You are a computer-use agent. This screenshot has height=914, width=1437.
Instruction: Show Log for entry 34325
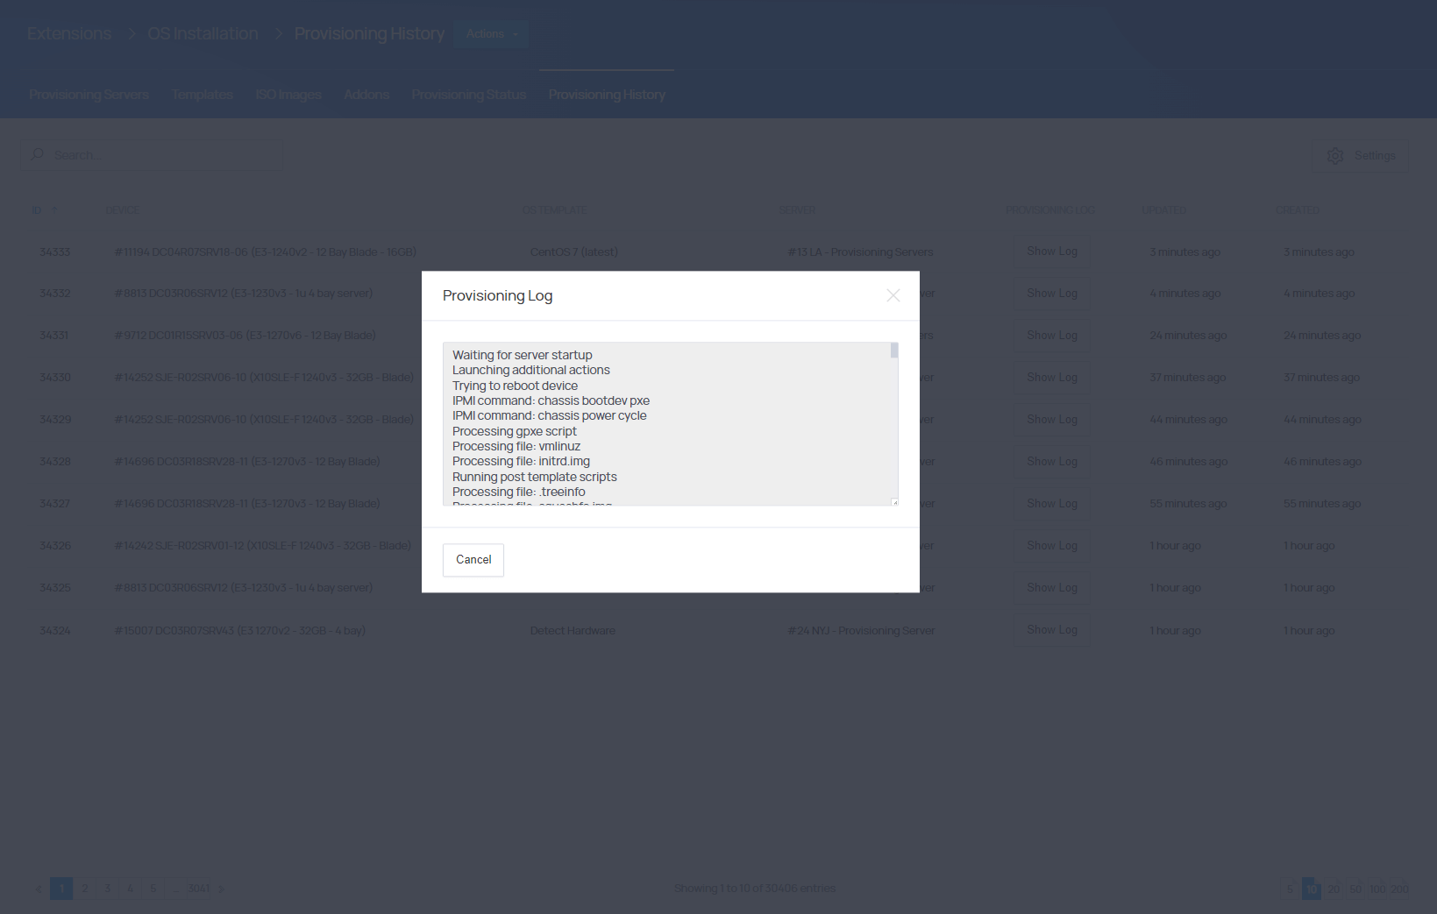tap(1051, 588)
